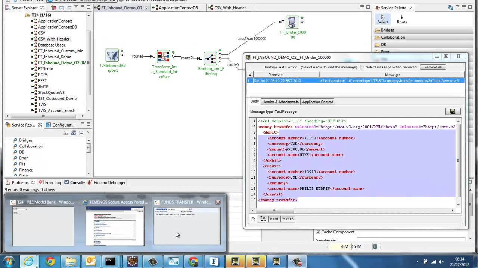
Task: Open the Header & Attachments tab
Action: tap(280, 102)
